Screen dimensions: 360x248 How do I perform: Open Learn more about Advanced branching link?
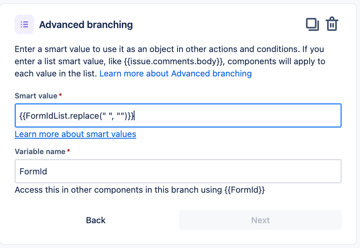pos(176,74)
